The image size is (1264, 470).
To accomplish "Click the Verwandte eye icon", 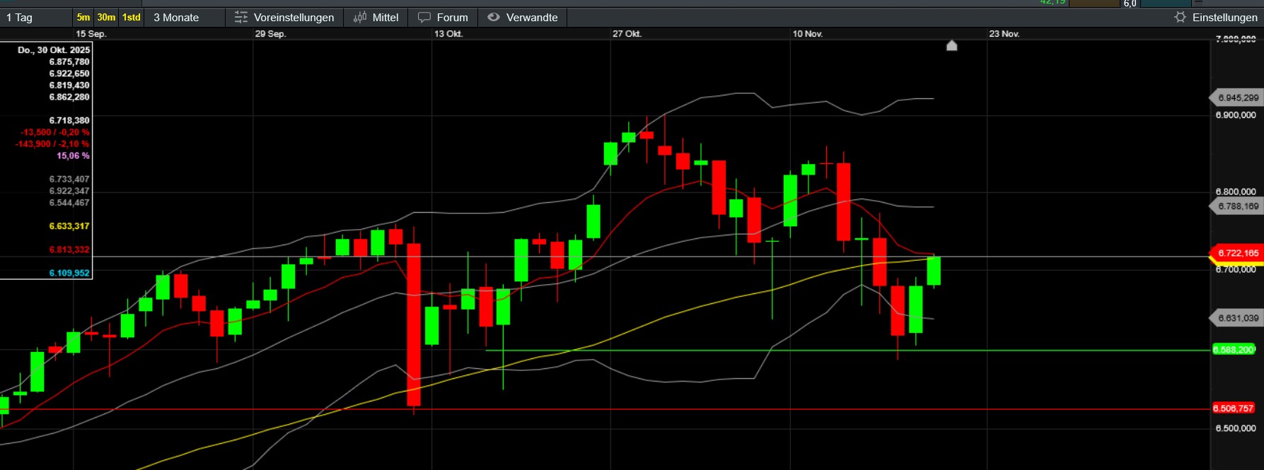I will [494, 17].
